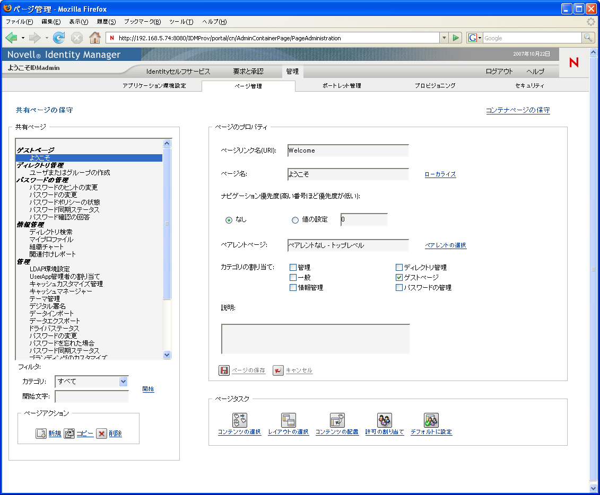Select 組織チャート in shared pages list
Viewport: 600px width, 495px height.
tap(46, 247)
